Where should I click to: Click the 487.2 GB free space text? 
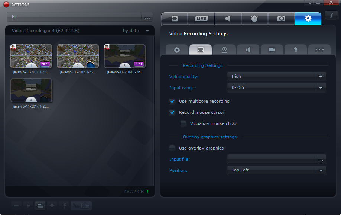click(x=134, y=192)
